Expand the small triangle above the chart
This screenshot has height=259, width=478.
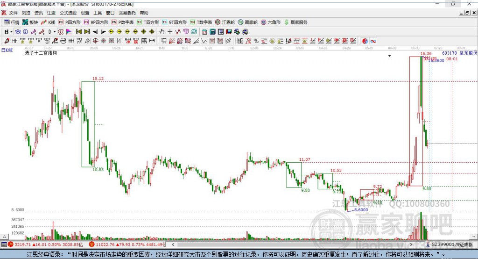(389, 55)
